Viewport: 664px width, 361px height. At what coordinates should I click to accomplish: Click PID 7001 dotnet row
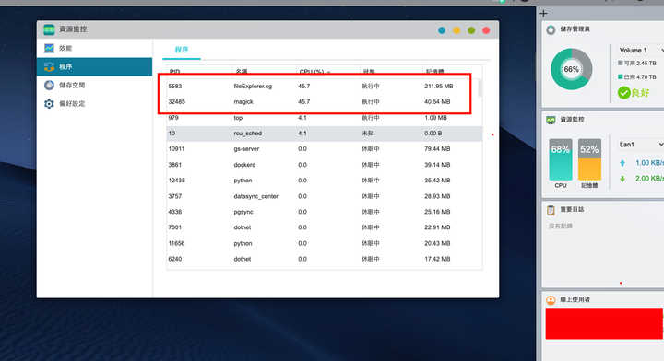click(x=325, y=227)
